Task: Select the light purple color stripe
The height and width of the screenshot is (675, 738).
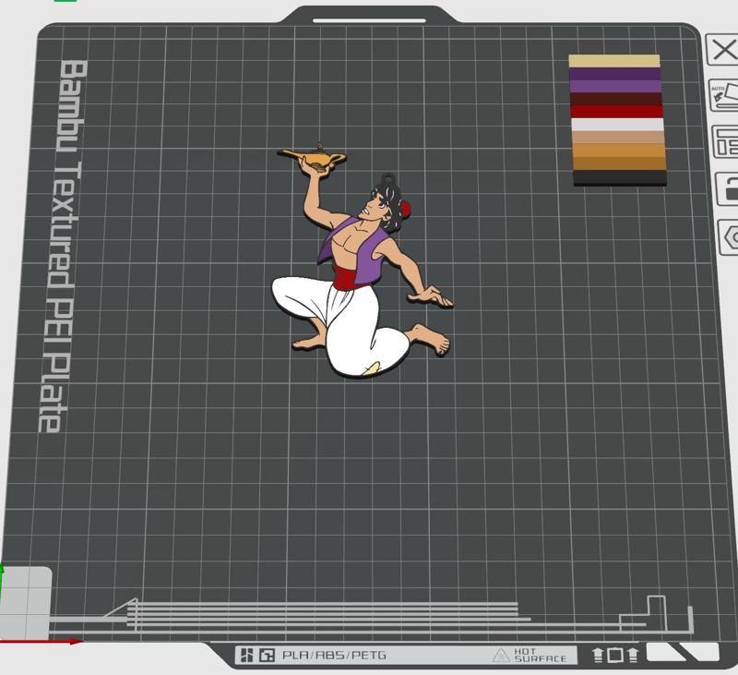Action: [x=615, y=86]
